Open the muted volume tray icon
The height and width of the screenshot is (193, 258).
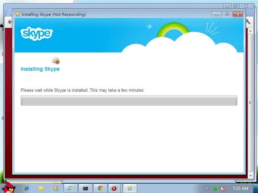click(223, 188)
